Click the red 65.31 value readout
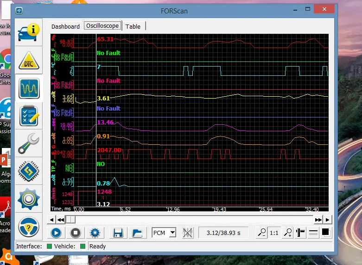 (x=105, y=39)
